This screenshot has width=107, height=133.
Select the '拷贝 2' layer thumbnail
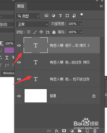click(36, 45)
